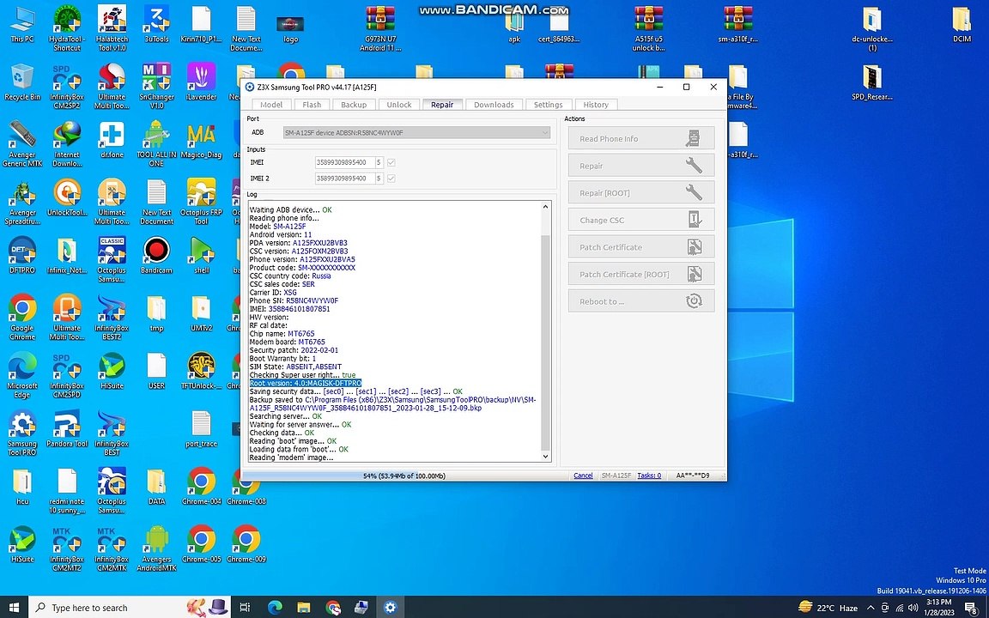The image size is (989, 618).
Task: Click the Patch Certificate button
Action: [640, 246]
